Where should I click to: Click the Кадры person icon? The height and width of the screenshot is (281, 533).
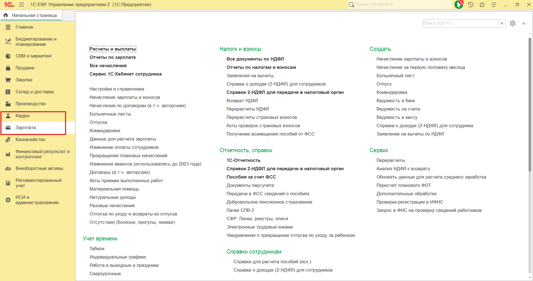(8, 116)
